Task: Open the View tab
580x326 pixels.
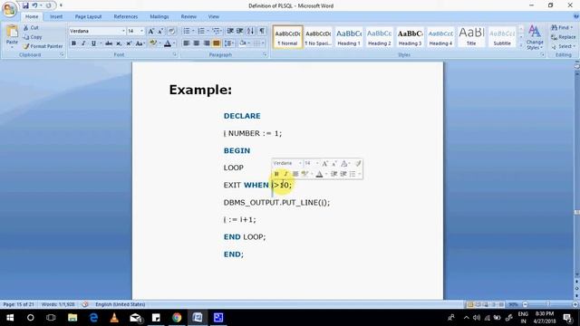Action: 214,16
